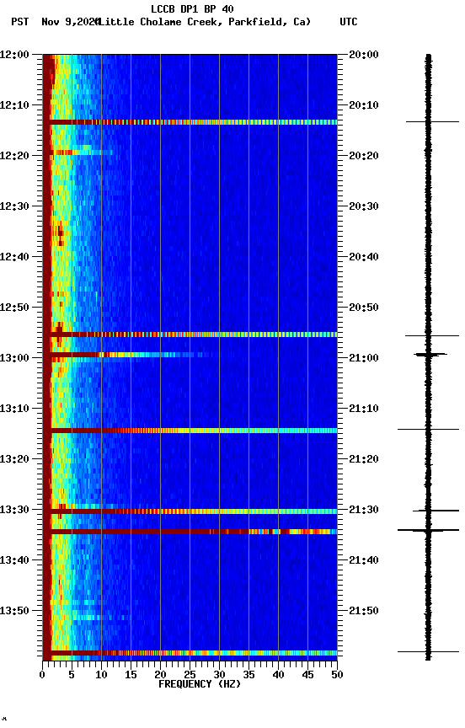The height and width of the screenshot is (728, 465).
Task: Click the 12:10 PST time label
Action: tap(14, 105)
